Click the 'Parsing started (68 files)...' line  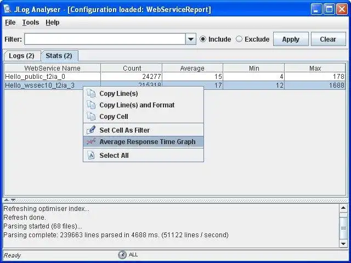pyautogui.click(x=43, y=226)
